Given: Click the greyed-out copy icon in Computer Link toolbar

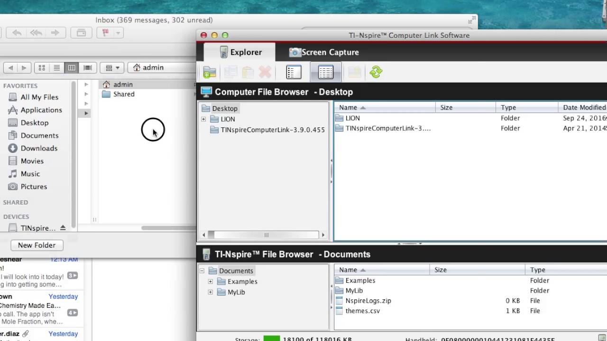Looking at the screenshot, I should (230, 72).
